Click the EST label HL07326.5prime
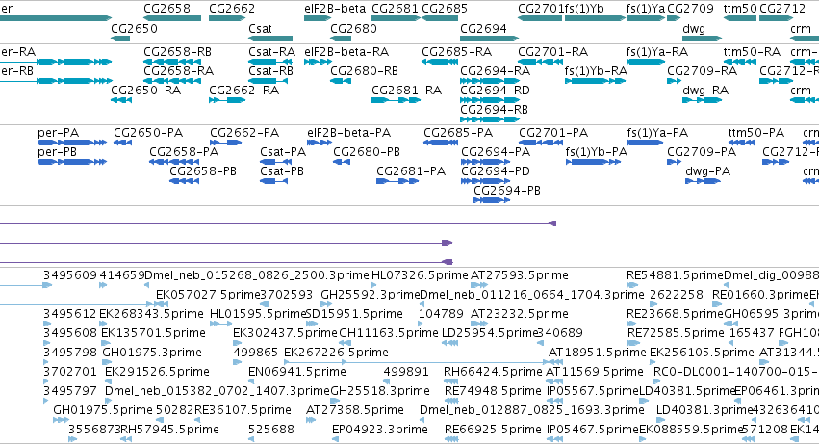The image size is (819, 444). click(x=420, y=275)
